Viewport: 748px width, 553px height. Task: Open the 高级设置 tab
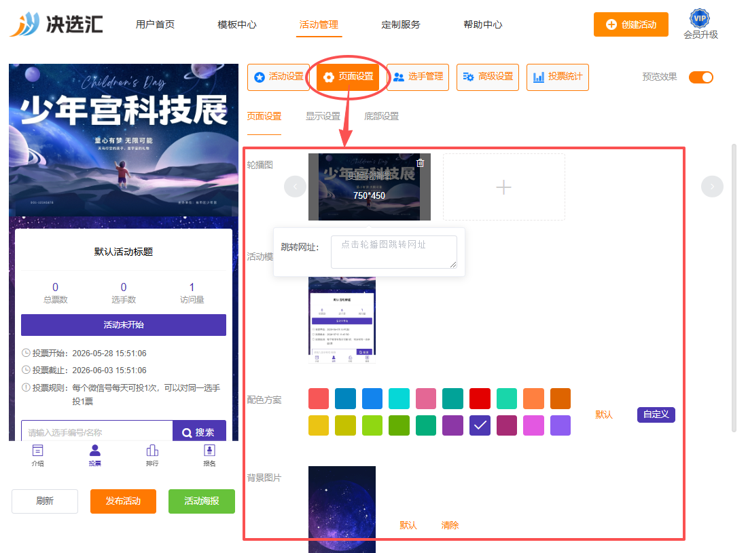pyautogui.click(x=488, y=77)
